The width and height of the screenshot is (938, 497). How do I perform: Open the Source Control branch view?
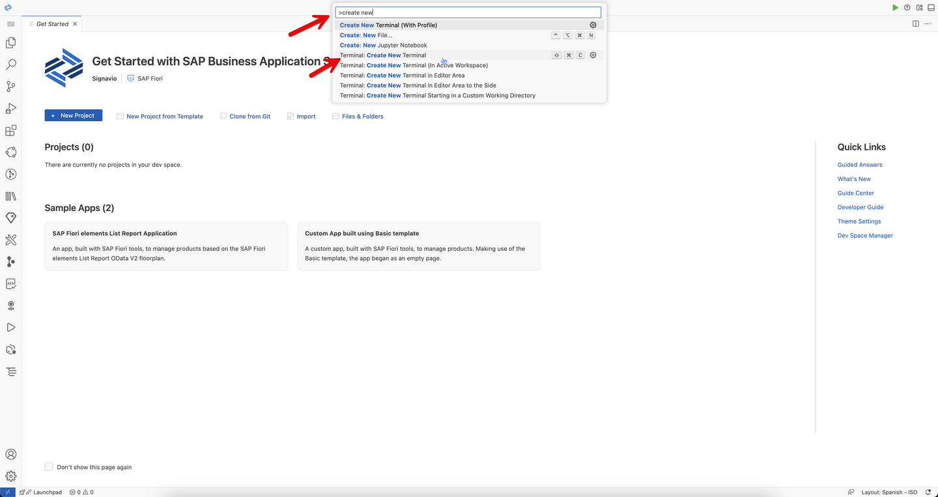11,87
